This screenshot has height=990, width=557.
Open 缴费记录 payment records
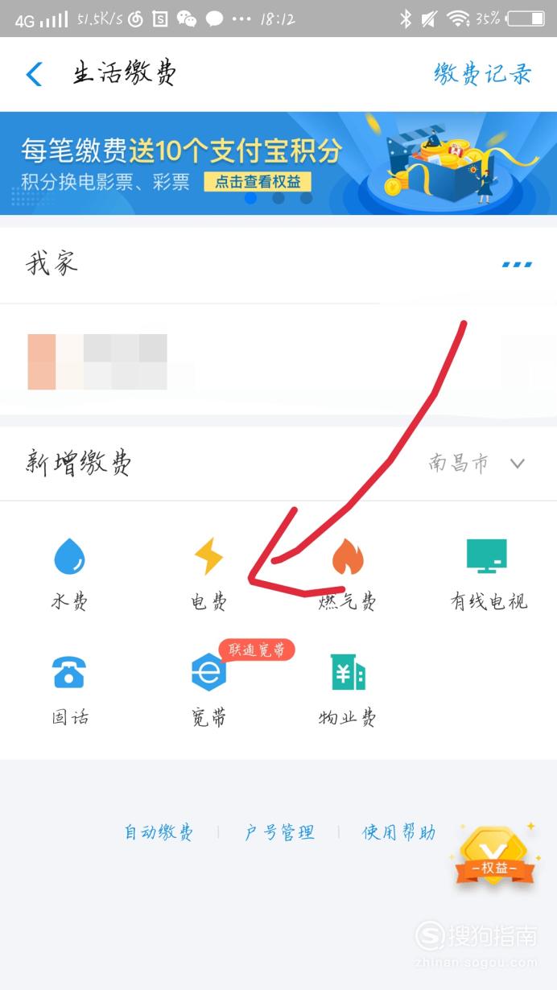(x=483, y=74)
